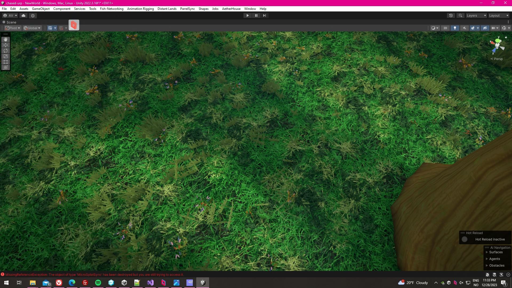
Task: Expand the Surfaces section in AI Navigation
Action: click(487, 252)
